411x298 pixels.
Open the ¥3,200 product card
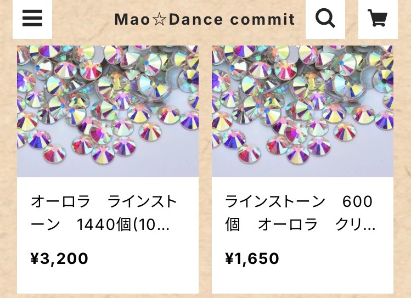pos(108,236)
